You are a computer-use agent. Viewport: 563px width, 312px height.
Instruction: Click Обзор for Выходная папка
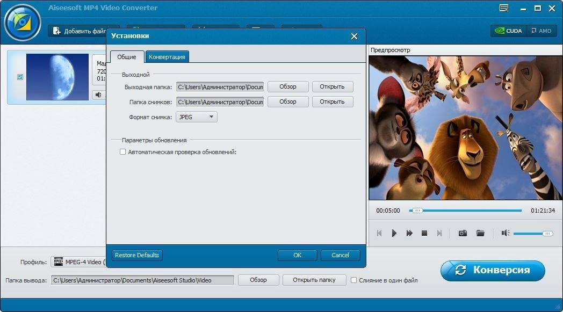tap(288, 86)
